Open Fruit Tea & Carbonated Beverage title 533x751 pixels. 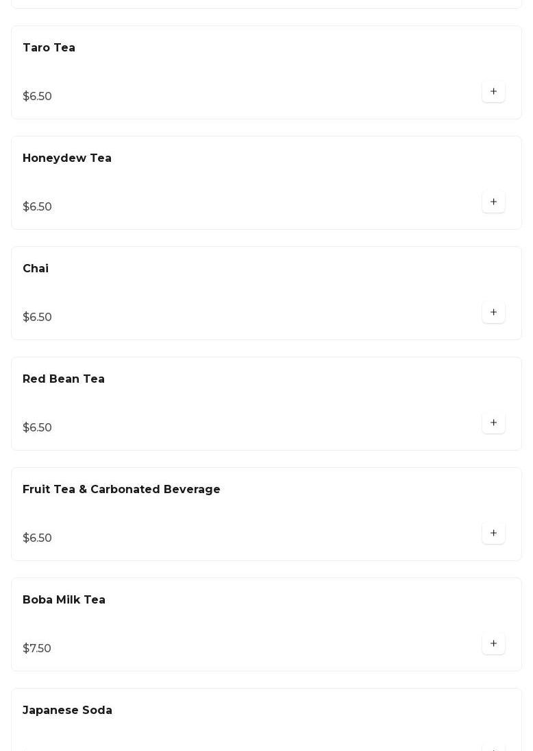point(121,489)
